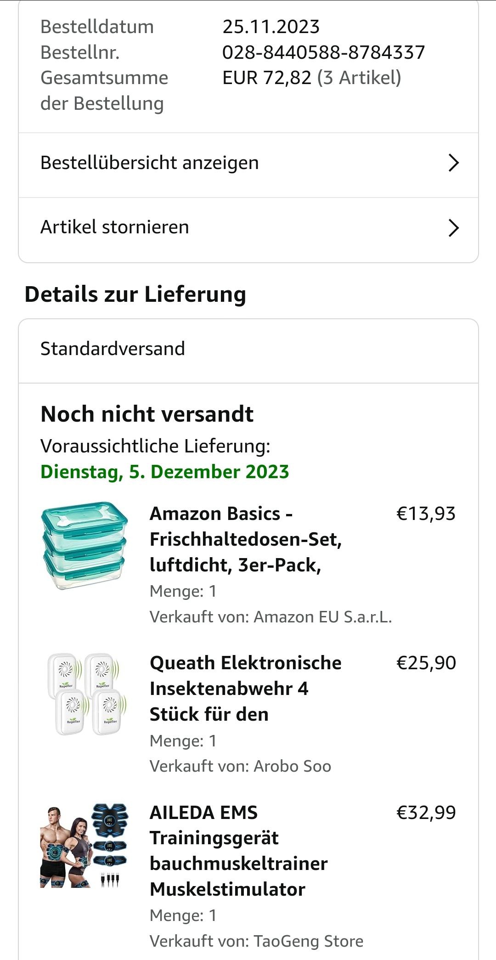Open Queath Elektronische Insektenabwehr title
Image resolution: width=496 pixels, height=960 pixels.
[245, 689]
